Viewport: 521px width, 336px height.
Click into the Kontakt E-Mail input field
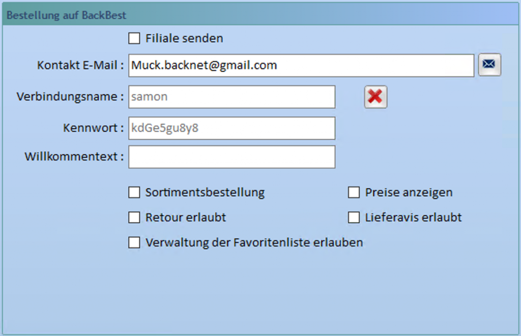tap(301, 66)
